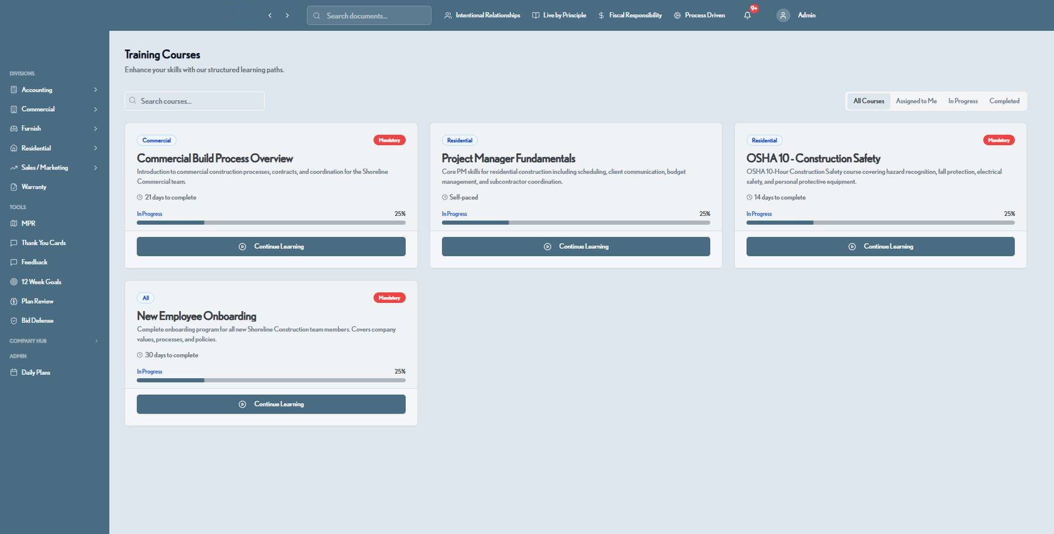The image size is (1054, 534).
Task: Click the All tag on New Employee Onboarding
Action: click(146, 298)
